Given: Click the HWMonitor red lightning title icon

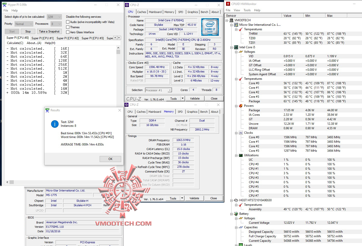Looking at the screenshot, I should 228,4.
